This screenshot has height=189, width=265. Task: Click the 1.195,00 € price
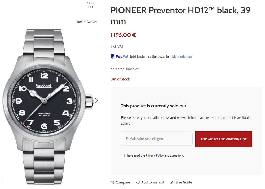(x=123, y=35)
